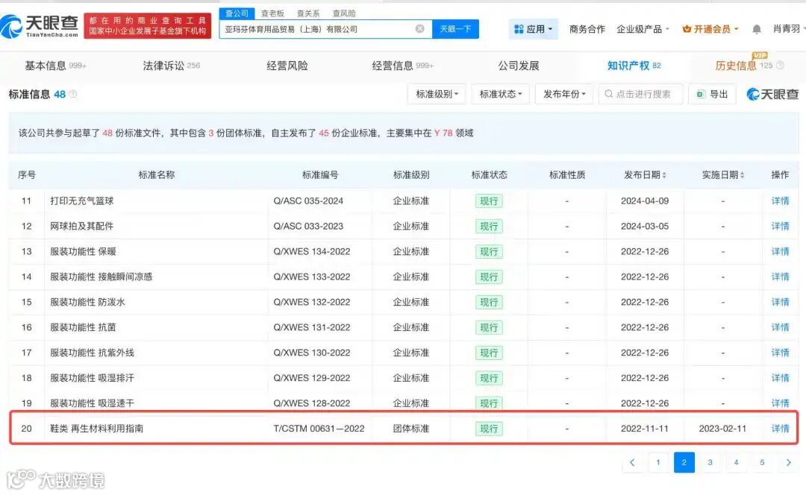Image resolution: width=806 pixels, height=495 pixels.
Task: Click the TianYanCha logo at top left
Action: pos(40,25)
